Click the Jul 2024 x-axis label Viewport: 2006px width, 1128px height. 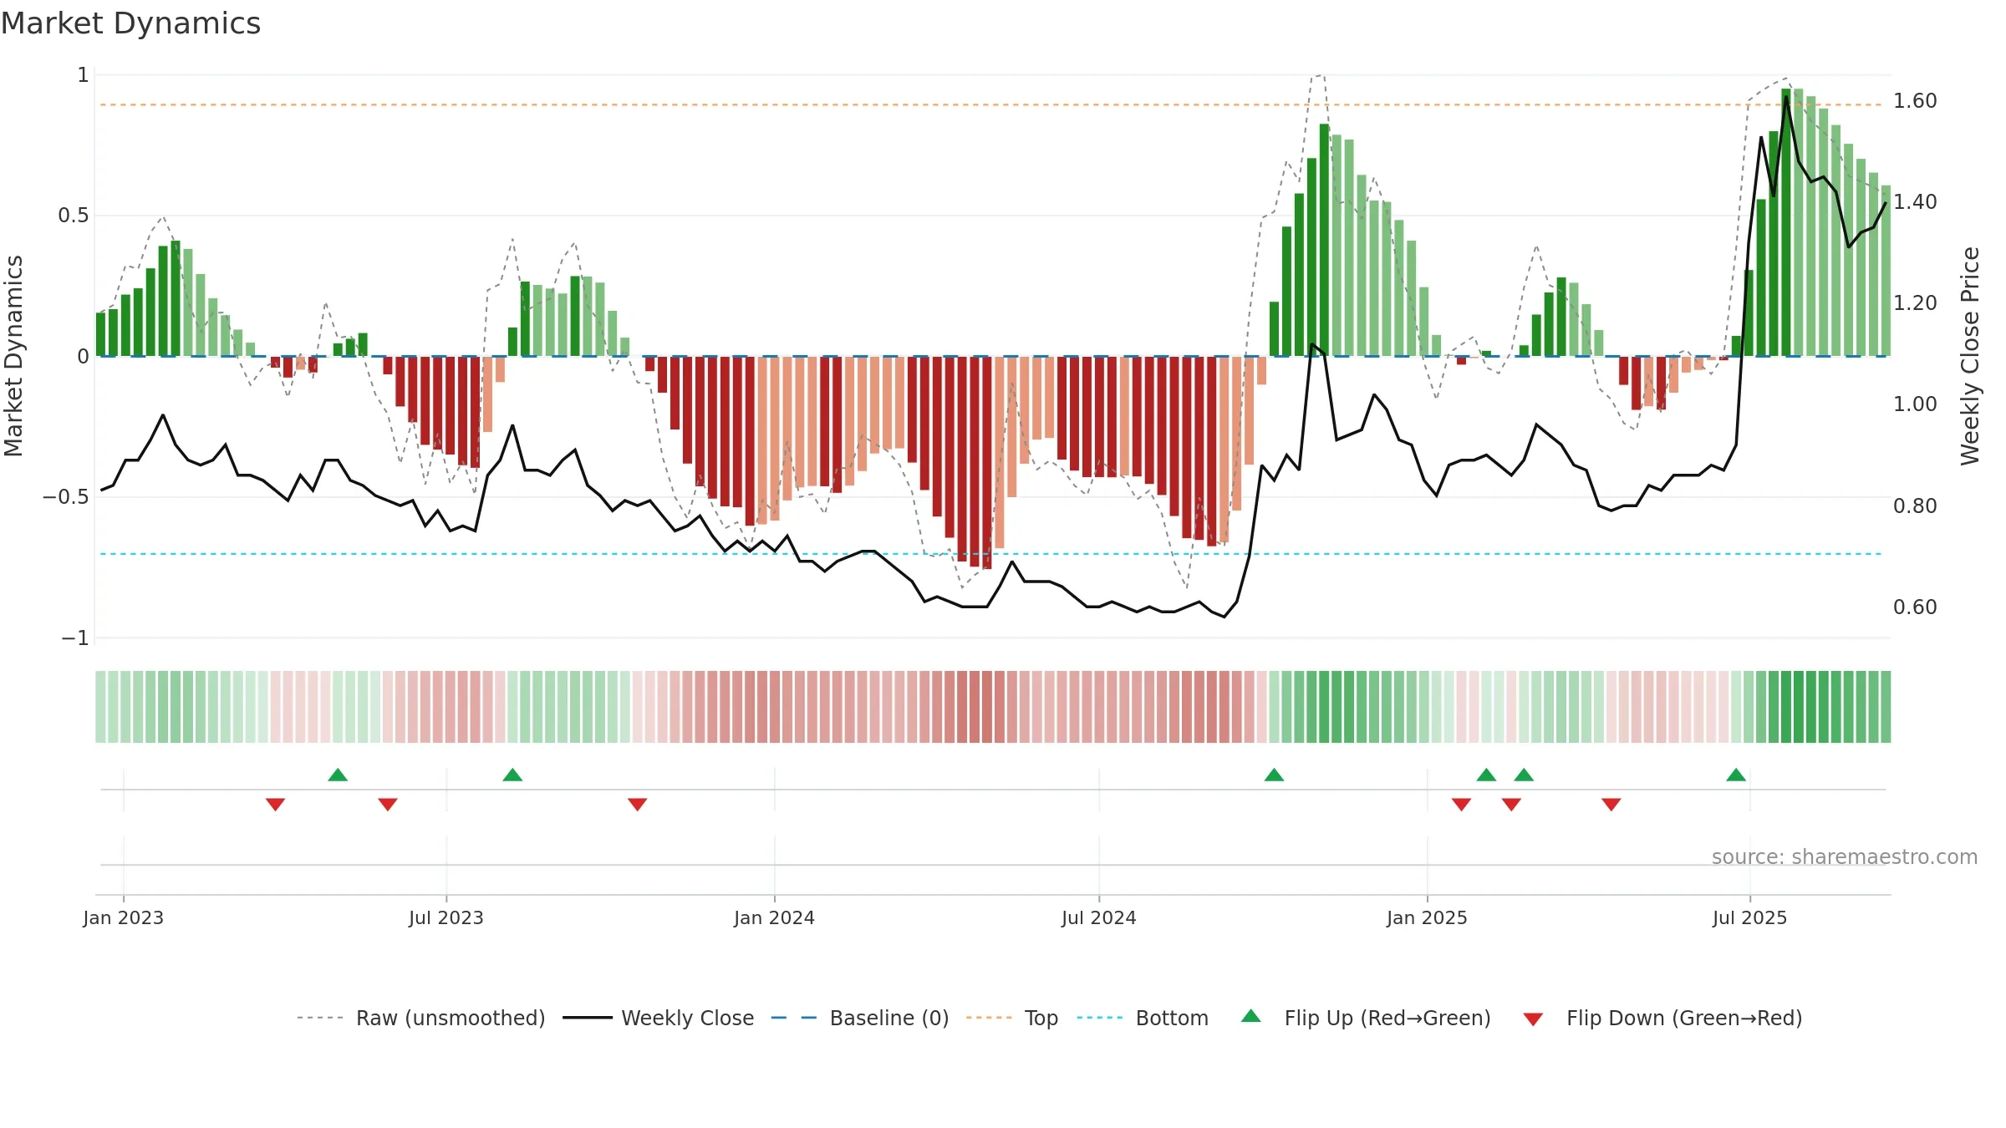[1099, 917]
